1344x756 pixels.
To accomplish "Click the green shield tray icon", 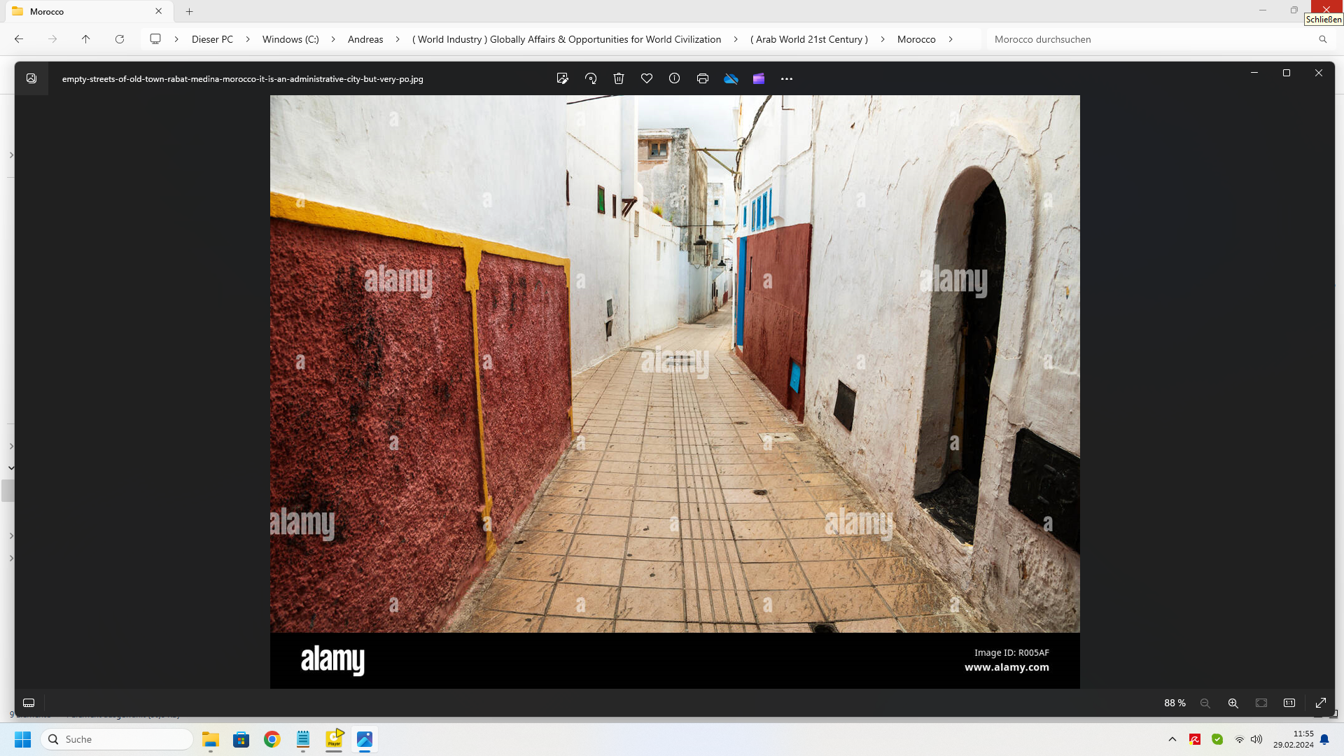I will point(1217,739).
